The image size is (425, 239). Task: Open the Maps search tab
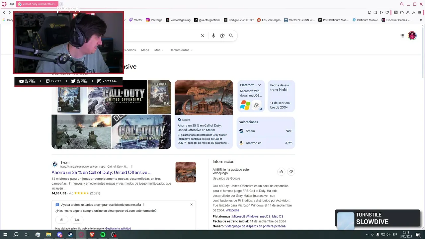[x=145, y=50]
